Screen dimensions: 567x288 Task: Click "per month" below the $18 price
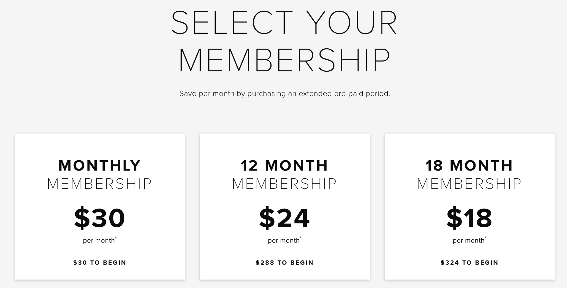pyautogui.click(x=468, y=241)
